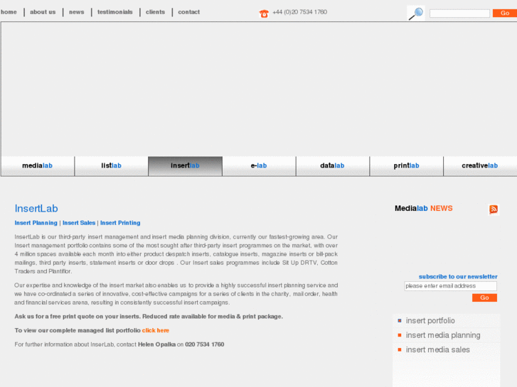517x387 pixels.
Task: Switch to the medialab tab
Action: 38,166
